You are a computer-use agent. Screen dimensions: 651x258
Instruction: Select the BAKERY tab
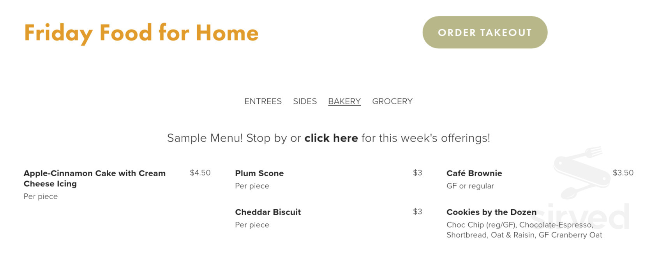click(x=344, y=101)
